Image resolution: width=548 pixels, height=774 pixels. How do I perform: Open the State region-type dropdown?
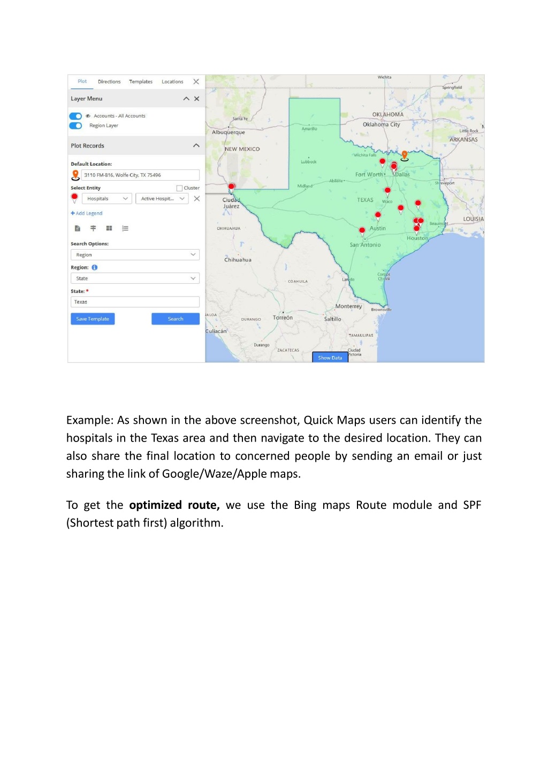pyautogui.click(x=135, y=278)
